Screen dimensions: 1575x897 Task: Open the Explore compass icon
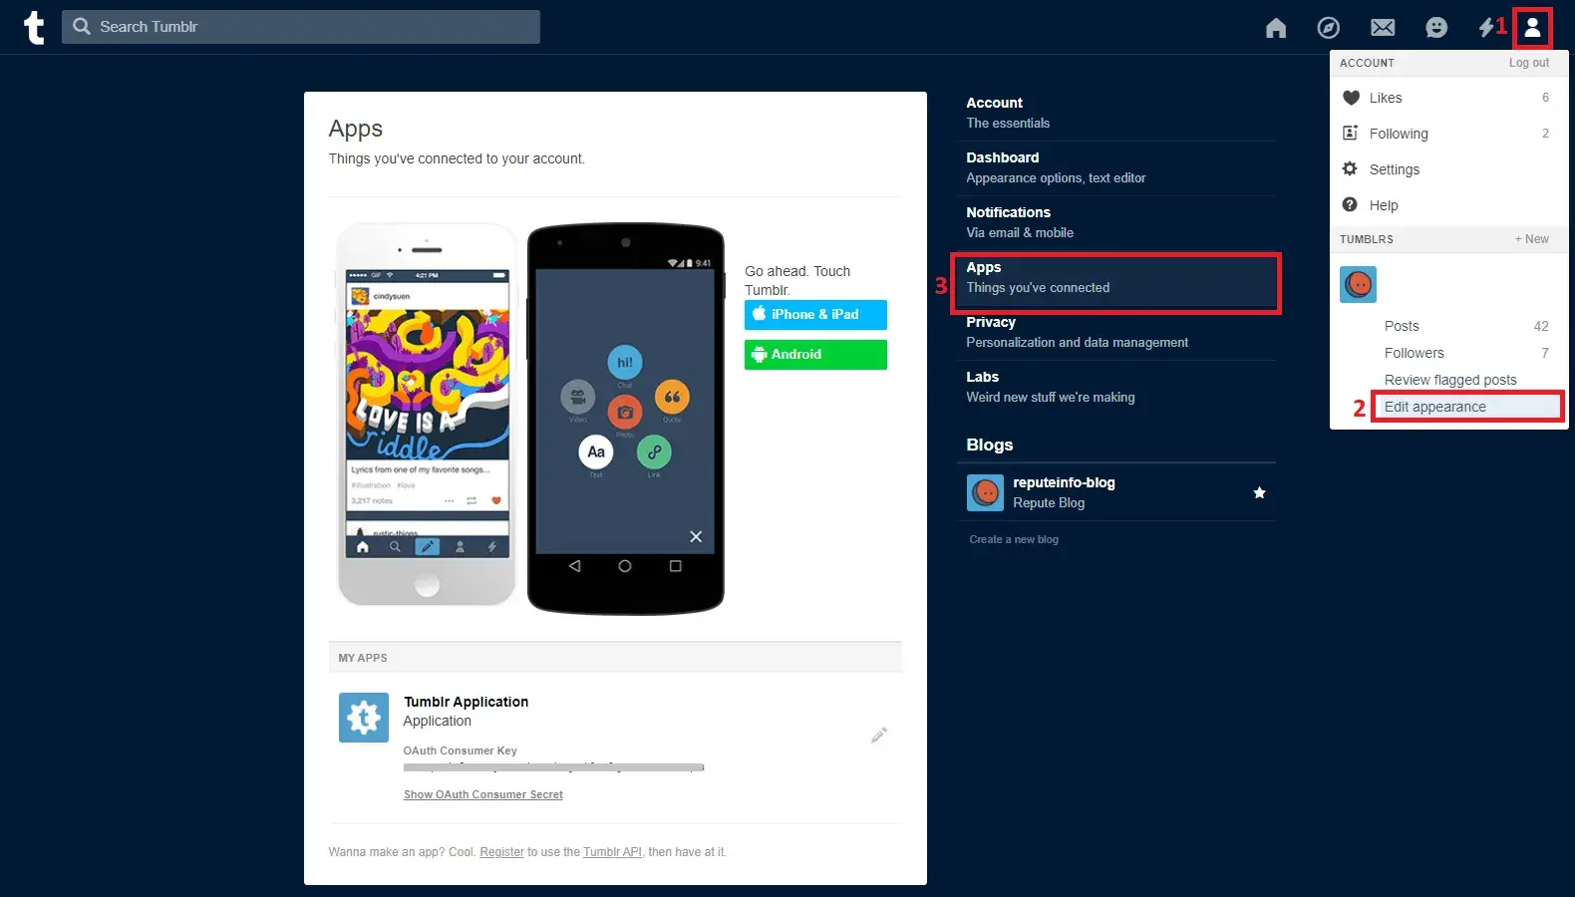(1328, 28)
